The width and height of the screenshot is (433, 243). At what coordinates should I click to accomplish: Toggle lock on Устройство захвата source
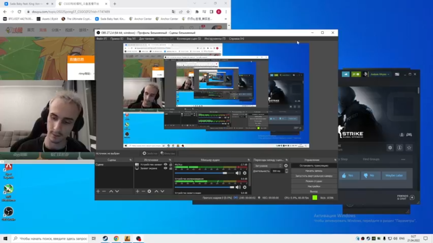(170, 165)
